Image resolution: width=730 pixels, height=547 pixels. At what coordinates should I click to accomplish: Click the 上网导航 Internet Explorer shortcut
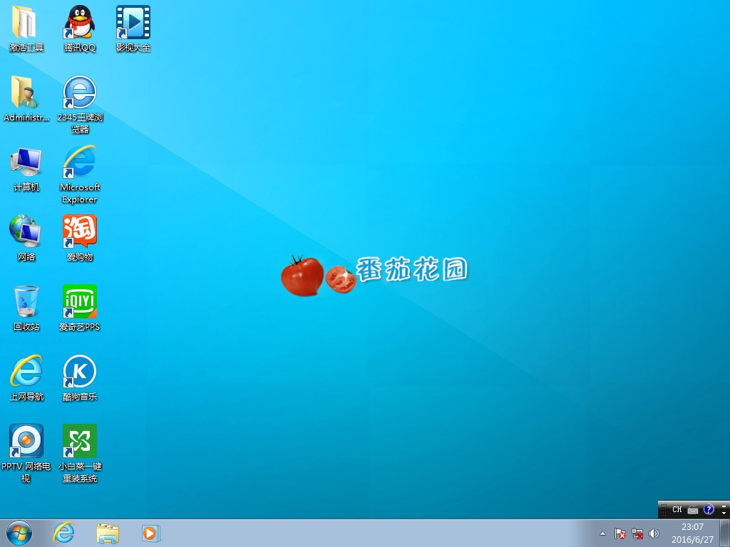click(26, 372)
